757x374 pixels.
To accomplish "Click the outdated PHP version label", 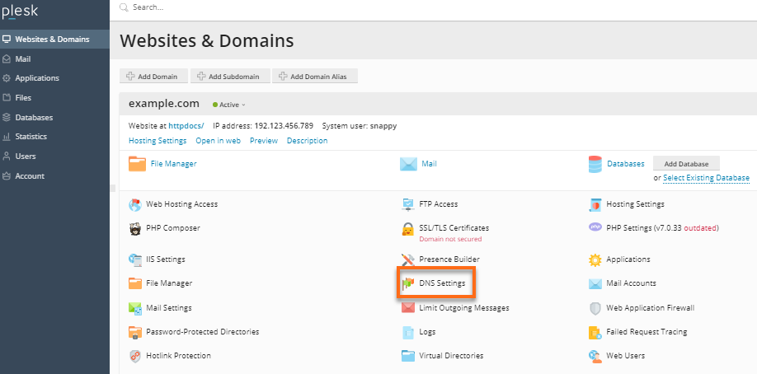I will click(x=700, y=228).
